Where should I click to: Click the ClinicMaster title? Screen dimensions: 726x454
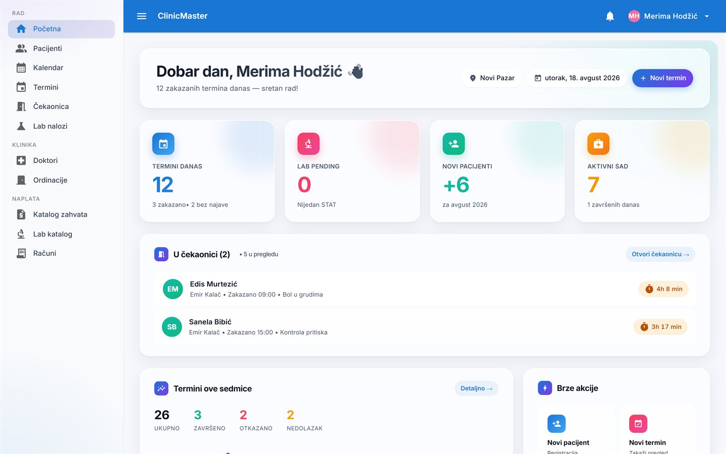click(182, 16)
